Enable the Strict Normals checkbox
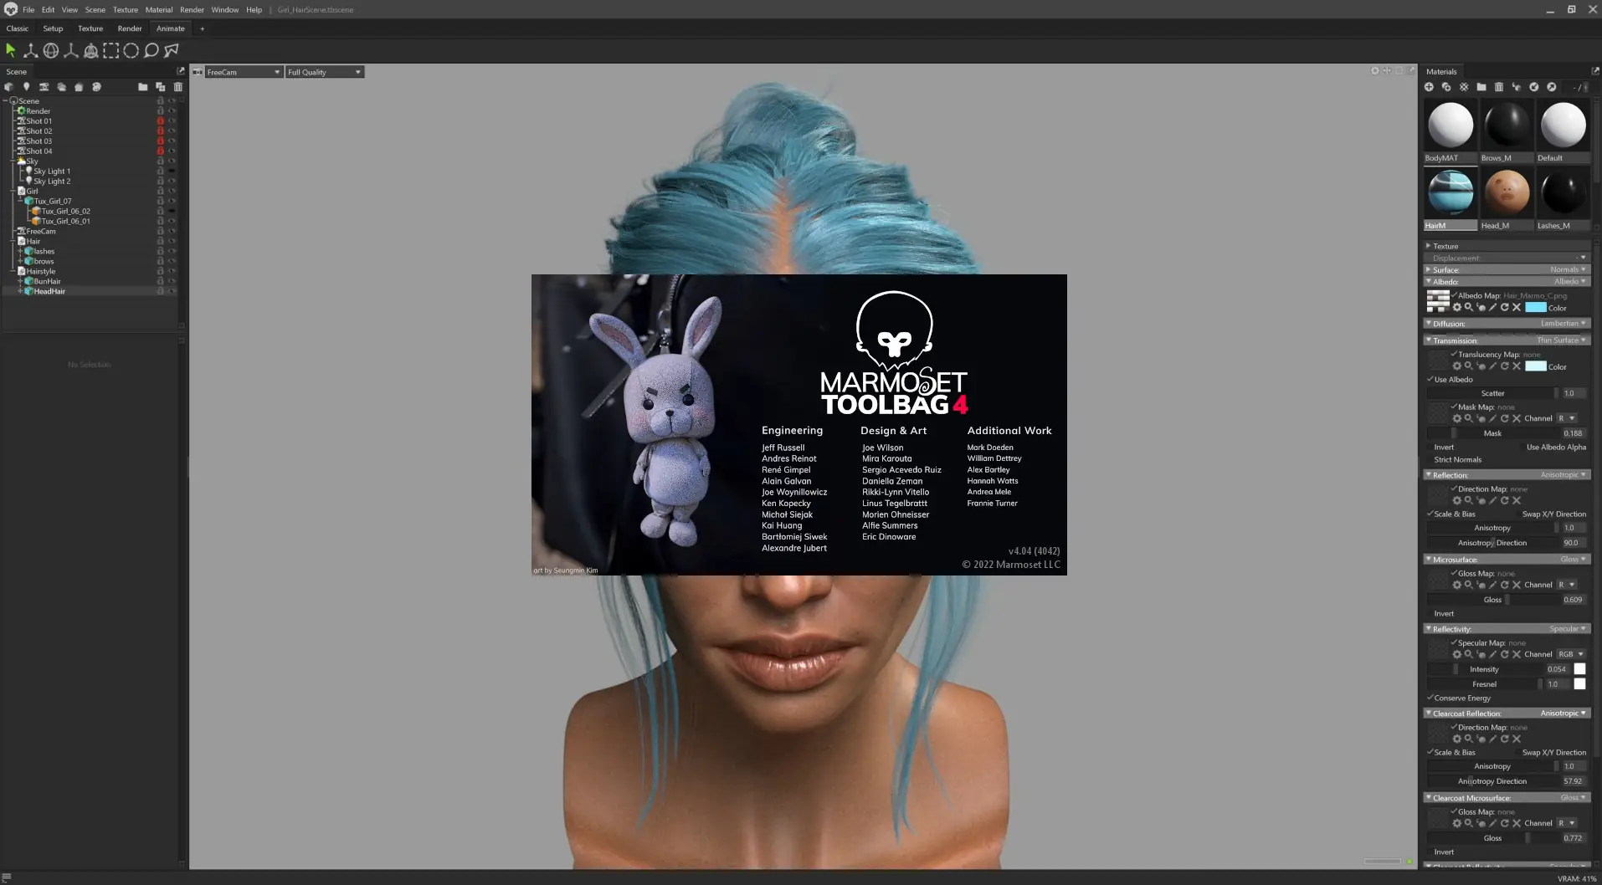 click(1430, 459)
